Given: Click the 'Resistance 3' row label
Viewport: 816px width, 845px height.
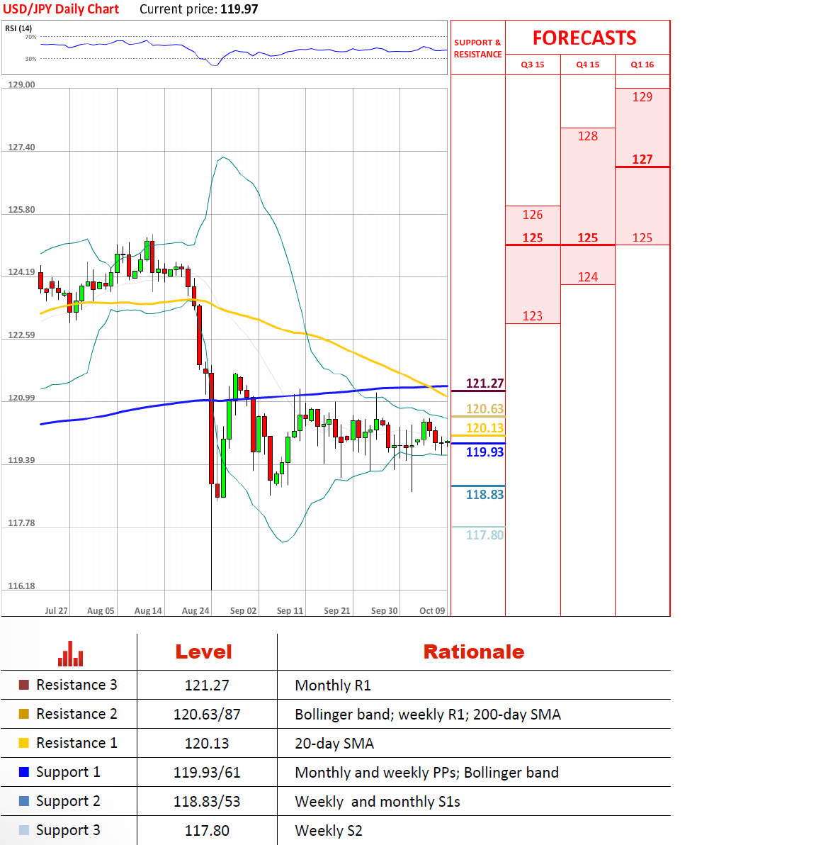Looking at the screenshot, I should [76, 685].
